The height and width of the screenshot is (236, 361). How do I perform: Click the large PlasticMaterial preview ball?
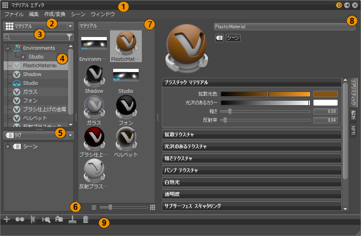186,48
